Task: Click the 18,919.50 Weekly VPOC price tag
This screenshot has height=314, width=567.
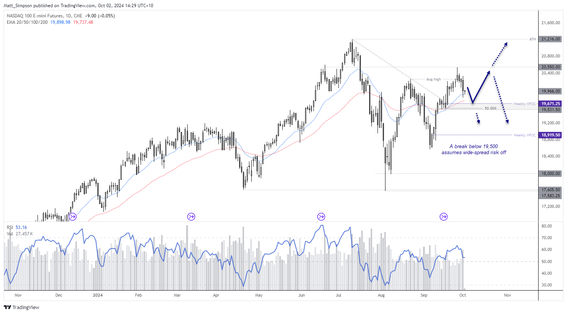Action: tap(551, 135)
